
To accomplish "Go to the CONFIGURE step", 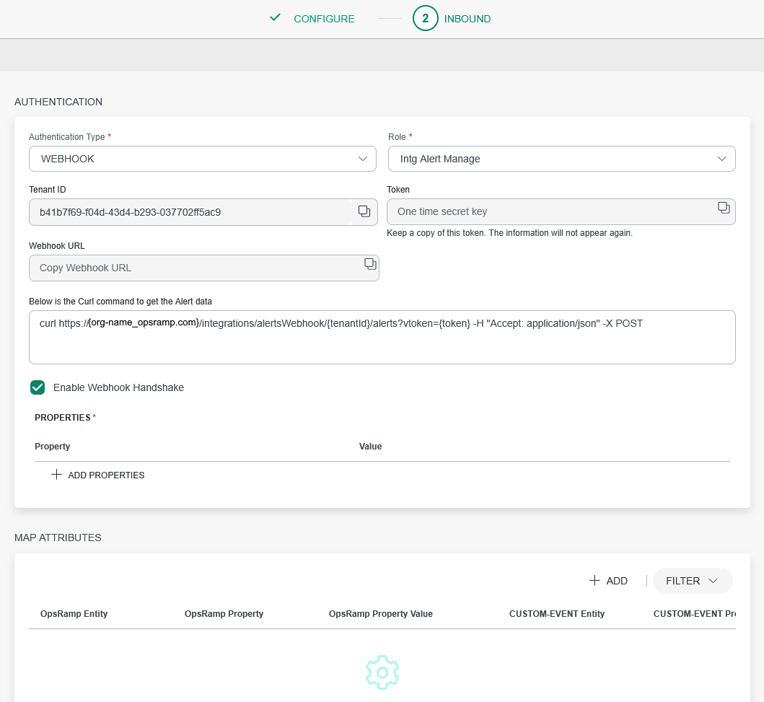I will [x=324, y=19].
